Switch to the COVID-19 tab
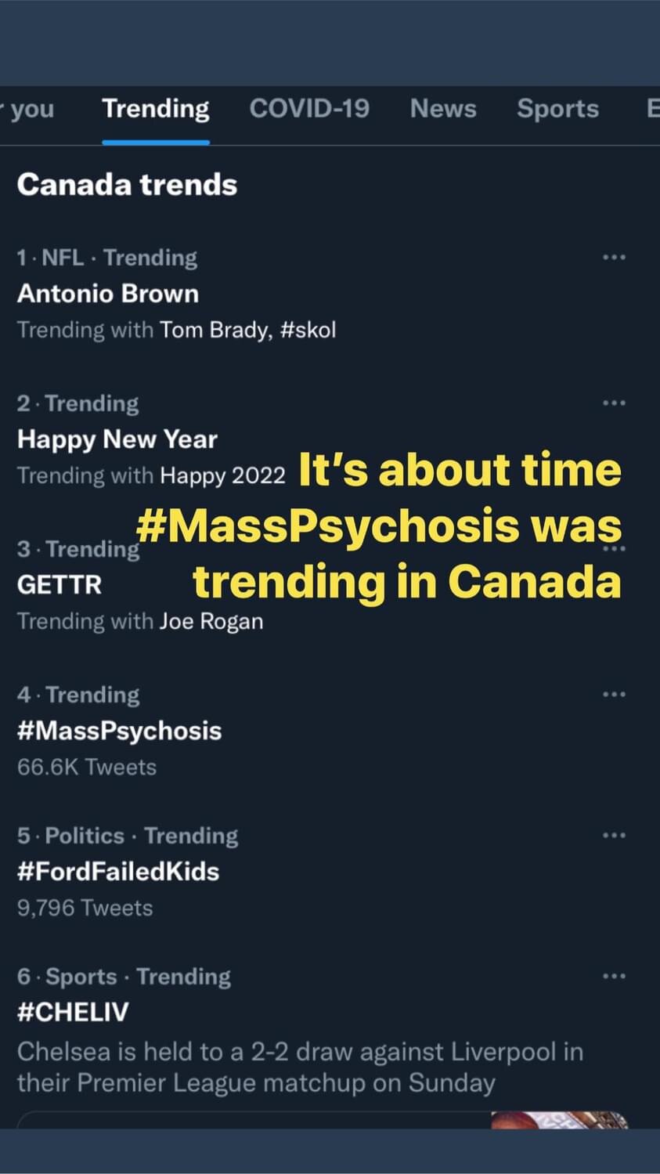This screenshot has width=660, height=1174. [309, 109]
